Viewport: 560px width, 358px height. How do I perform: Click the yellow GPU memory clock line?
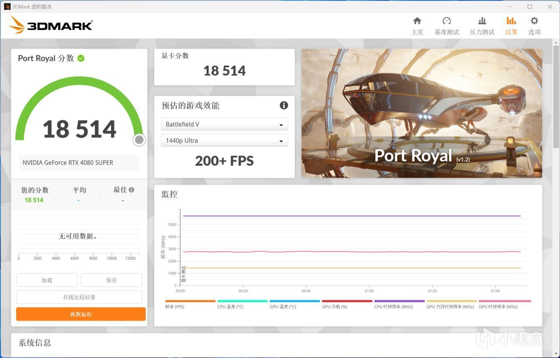pos(352,268)
